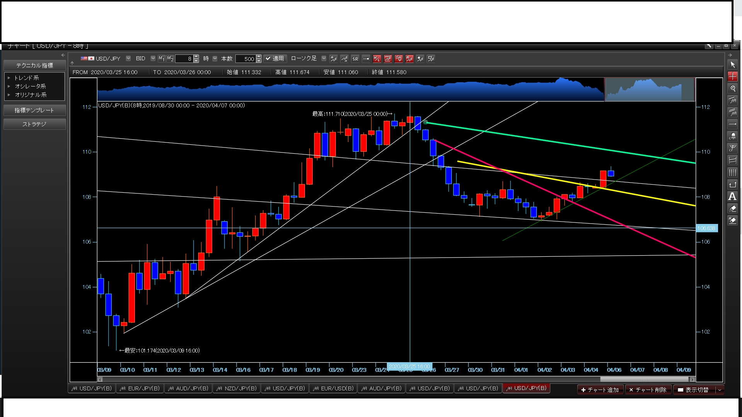Open the USD/JPY currency pair dropdown

[x=128, y=59]
